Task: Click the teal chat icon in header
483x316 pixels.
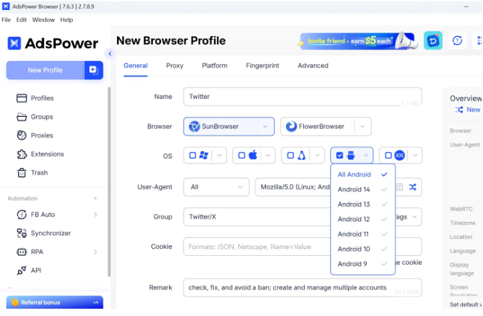Action: (x=433, y=40)
